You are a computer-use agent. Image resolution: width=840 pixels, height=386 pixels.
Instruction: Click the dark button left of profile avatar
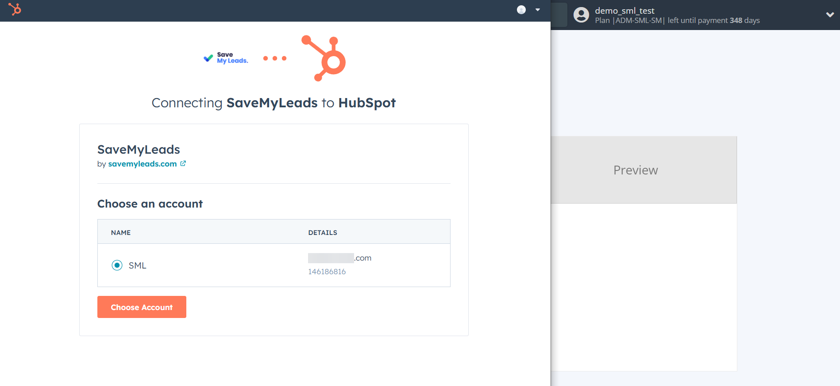tap(559, 15)
